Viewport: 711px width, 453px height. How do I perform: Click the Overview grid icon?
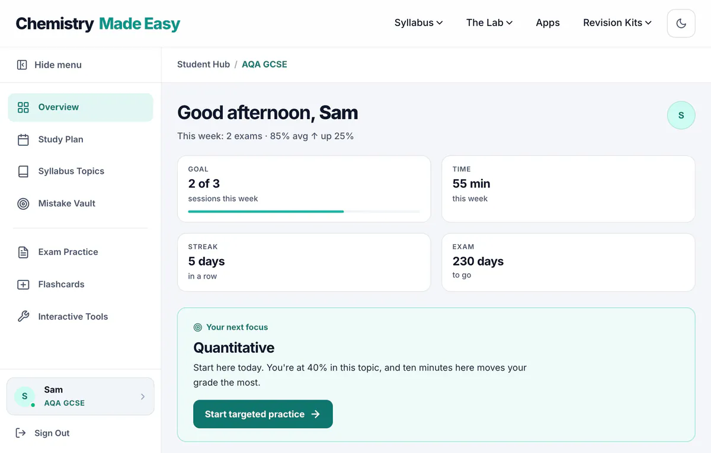point(23,107)
